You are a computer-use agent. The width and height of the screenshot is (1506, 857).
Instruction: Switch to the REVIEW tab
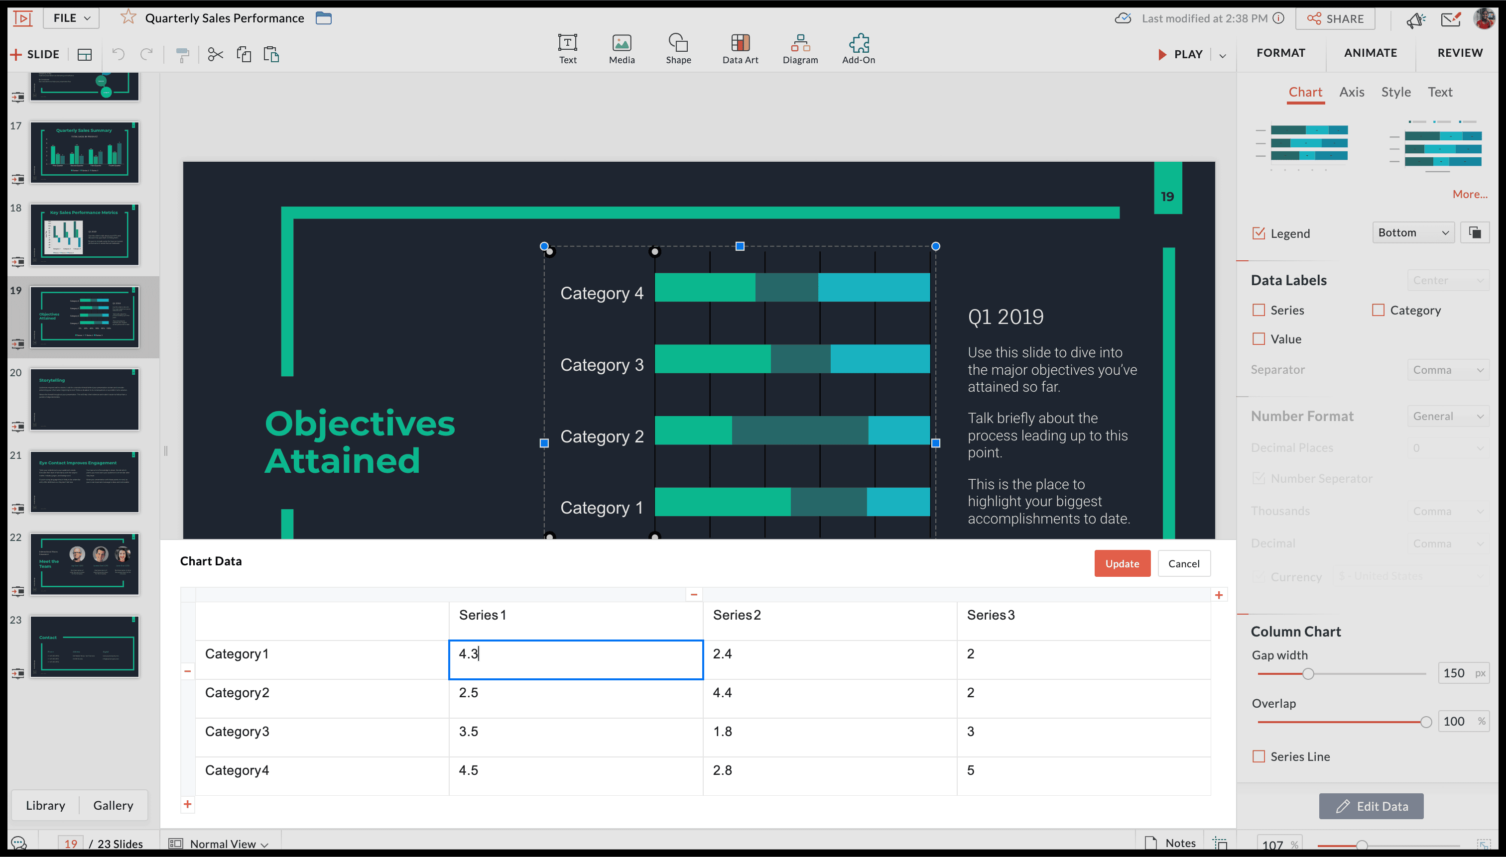pos(1460,53)
